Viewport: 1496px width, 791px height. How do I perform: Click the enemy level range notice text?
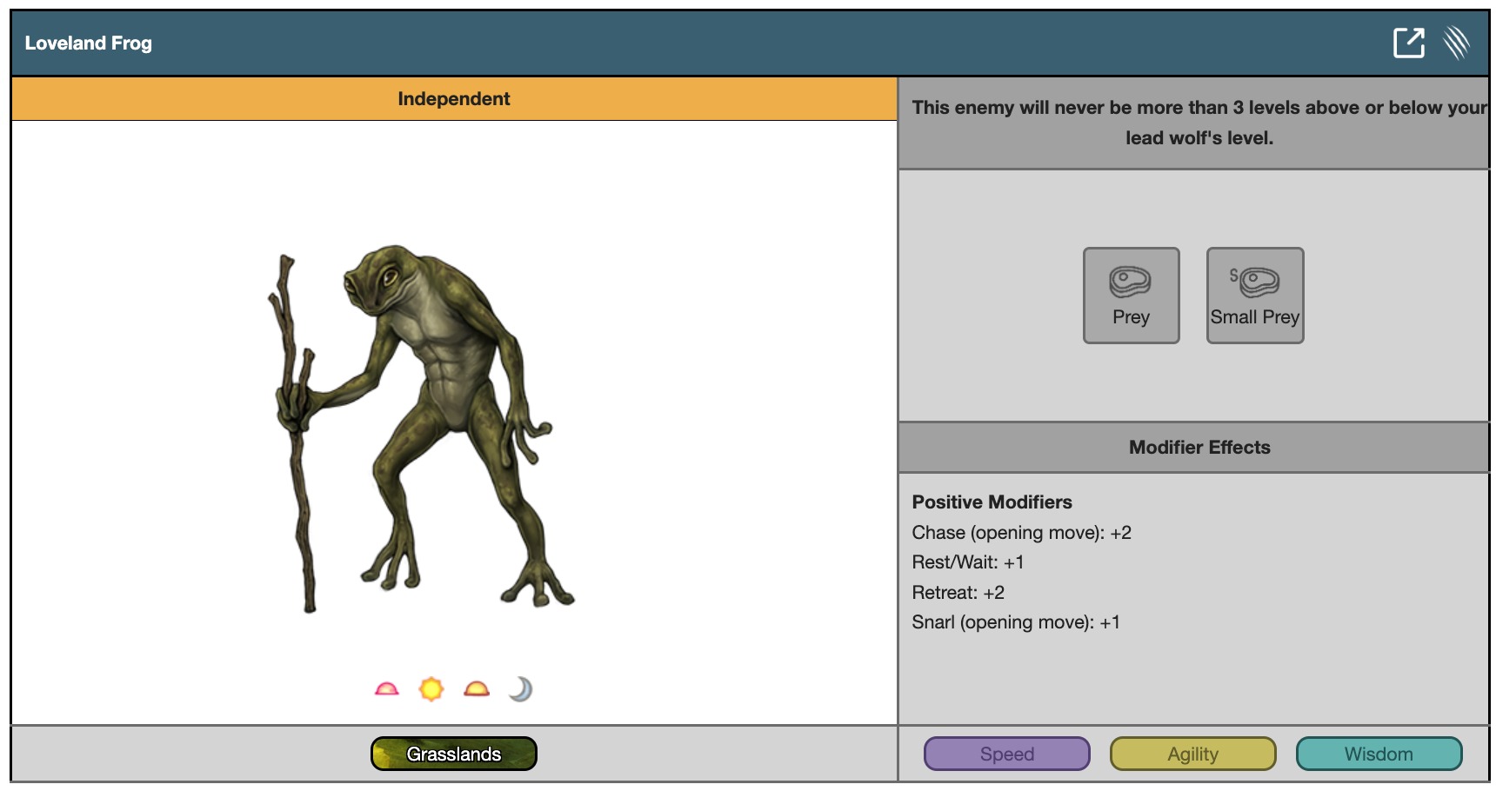click(1199, 123)
